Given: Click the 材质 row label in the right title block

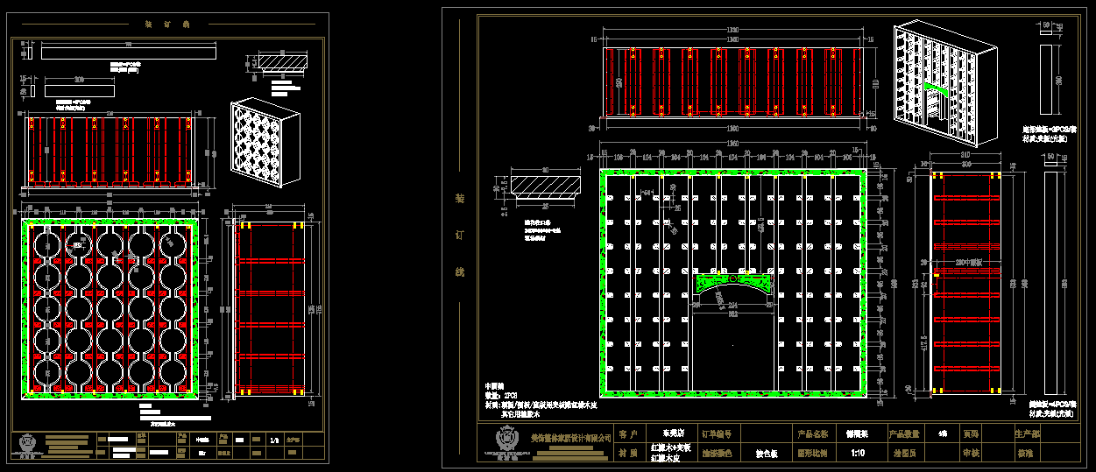Looking at the screenshot, I should click(x=627, y=454).
